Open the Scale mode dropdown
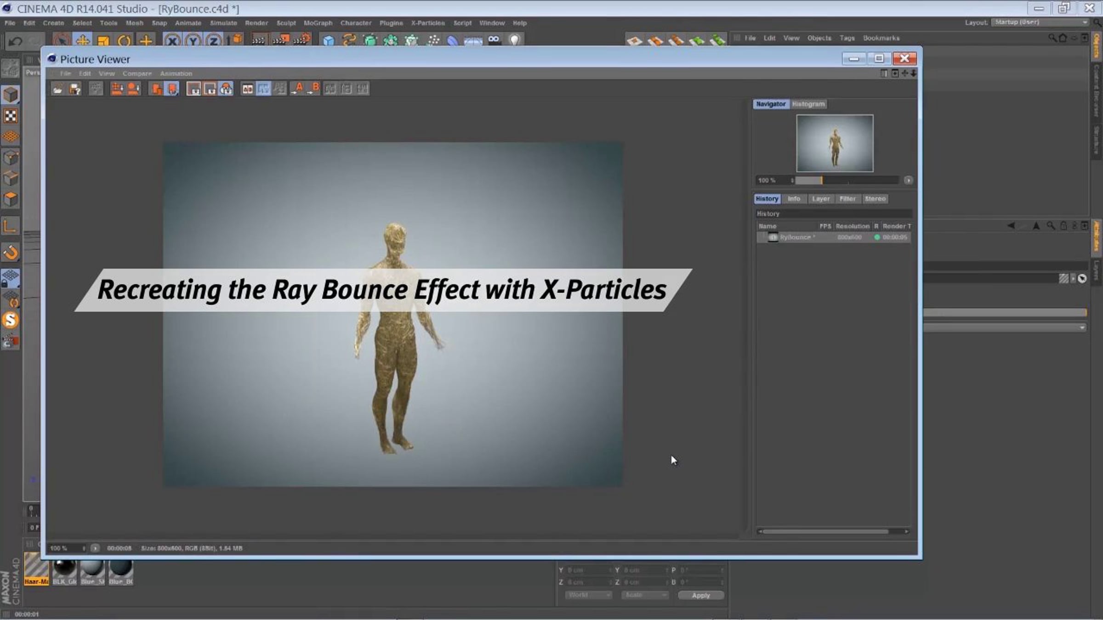The height and width of the screenshot is (620, 1103). pos(645,595)
